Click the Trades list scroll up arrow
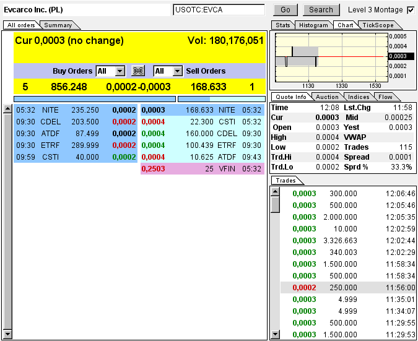The height and width of the screenshot is (341, 418). click(275, 192)
